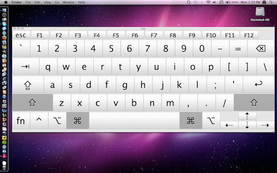This screenshot has width=277, height=173.
Task: Open the Go menu
Action: 57,2
